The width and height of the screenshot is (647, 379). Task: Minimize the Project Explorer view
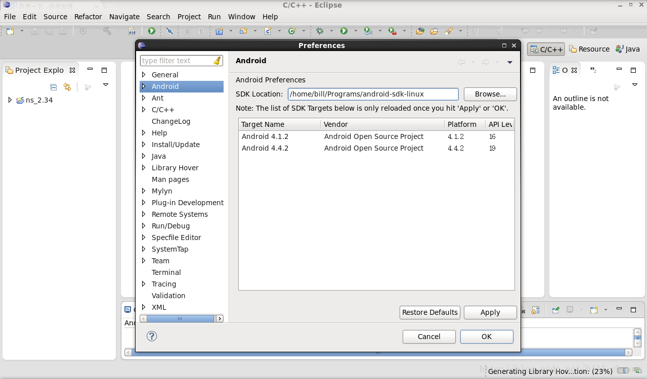90,69
